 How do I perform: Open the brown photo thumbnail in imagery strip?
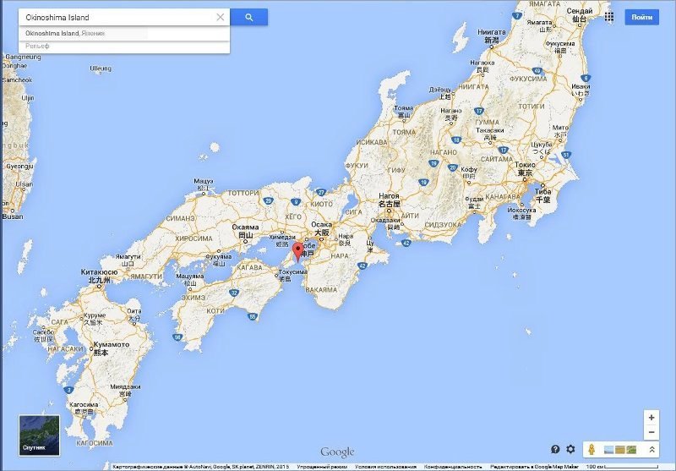(620, 450)
